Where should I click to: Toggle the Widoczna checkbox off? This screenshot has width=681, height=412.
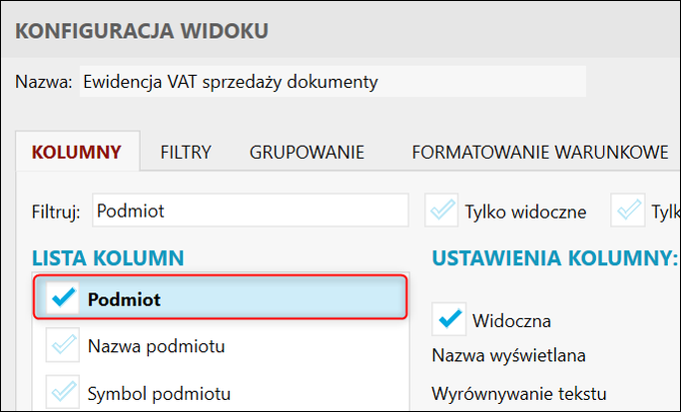coord(449,320)
